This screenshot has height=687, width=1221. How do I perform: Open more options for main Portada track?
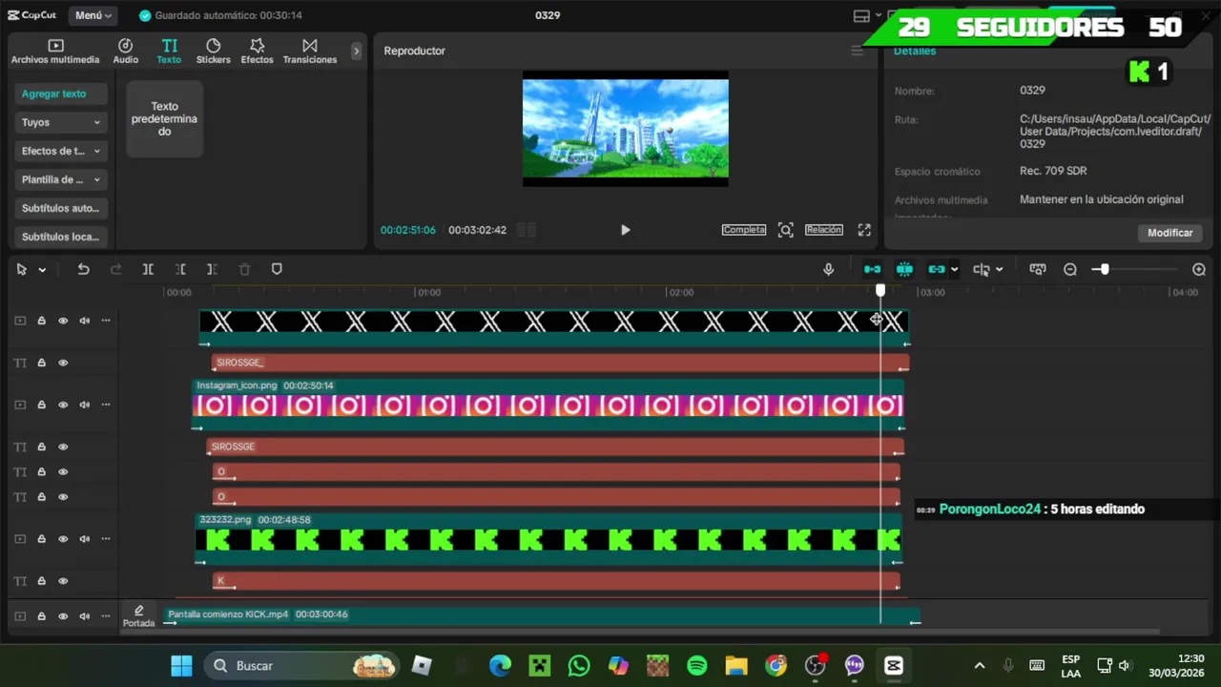(x=106, y=616)
